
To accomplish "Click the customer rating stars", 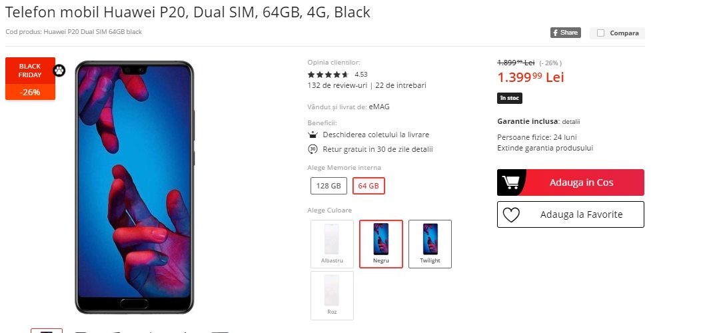I will pyautogui.click(x=329, y=75).
